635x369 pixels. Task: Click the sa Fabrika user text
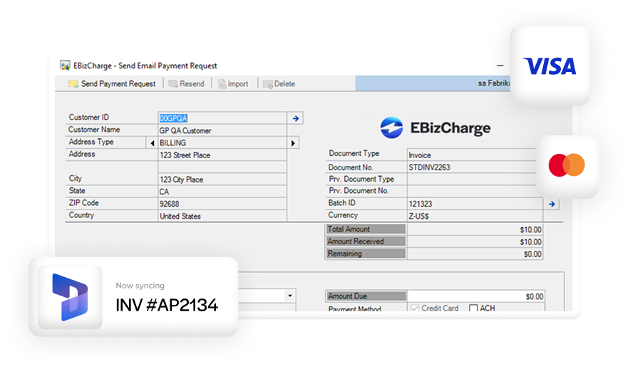[494, 83]
